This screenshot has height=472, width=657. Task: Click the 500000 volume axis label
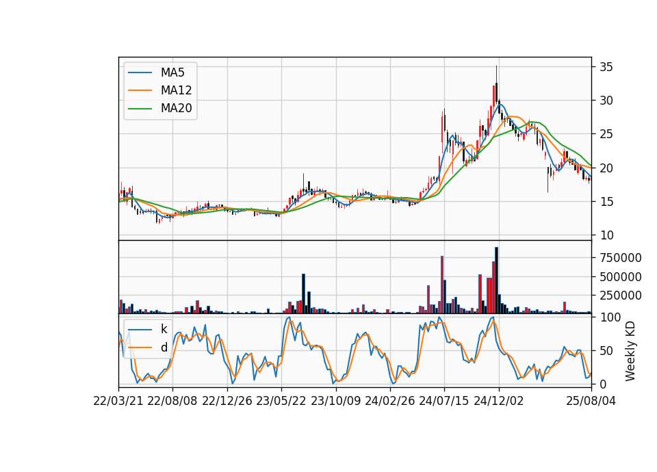(x=621, y=277)
